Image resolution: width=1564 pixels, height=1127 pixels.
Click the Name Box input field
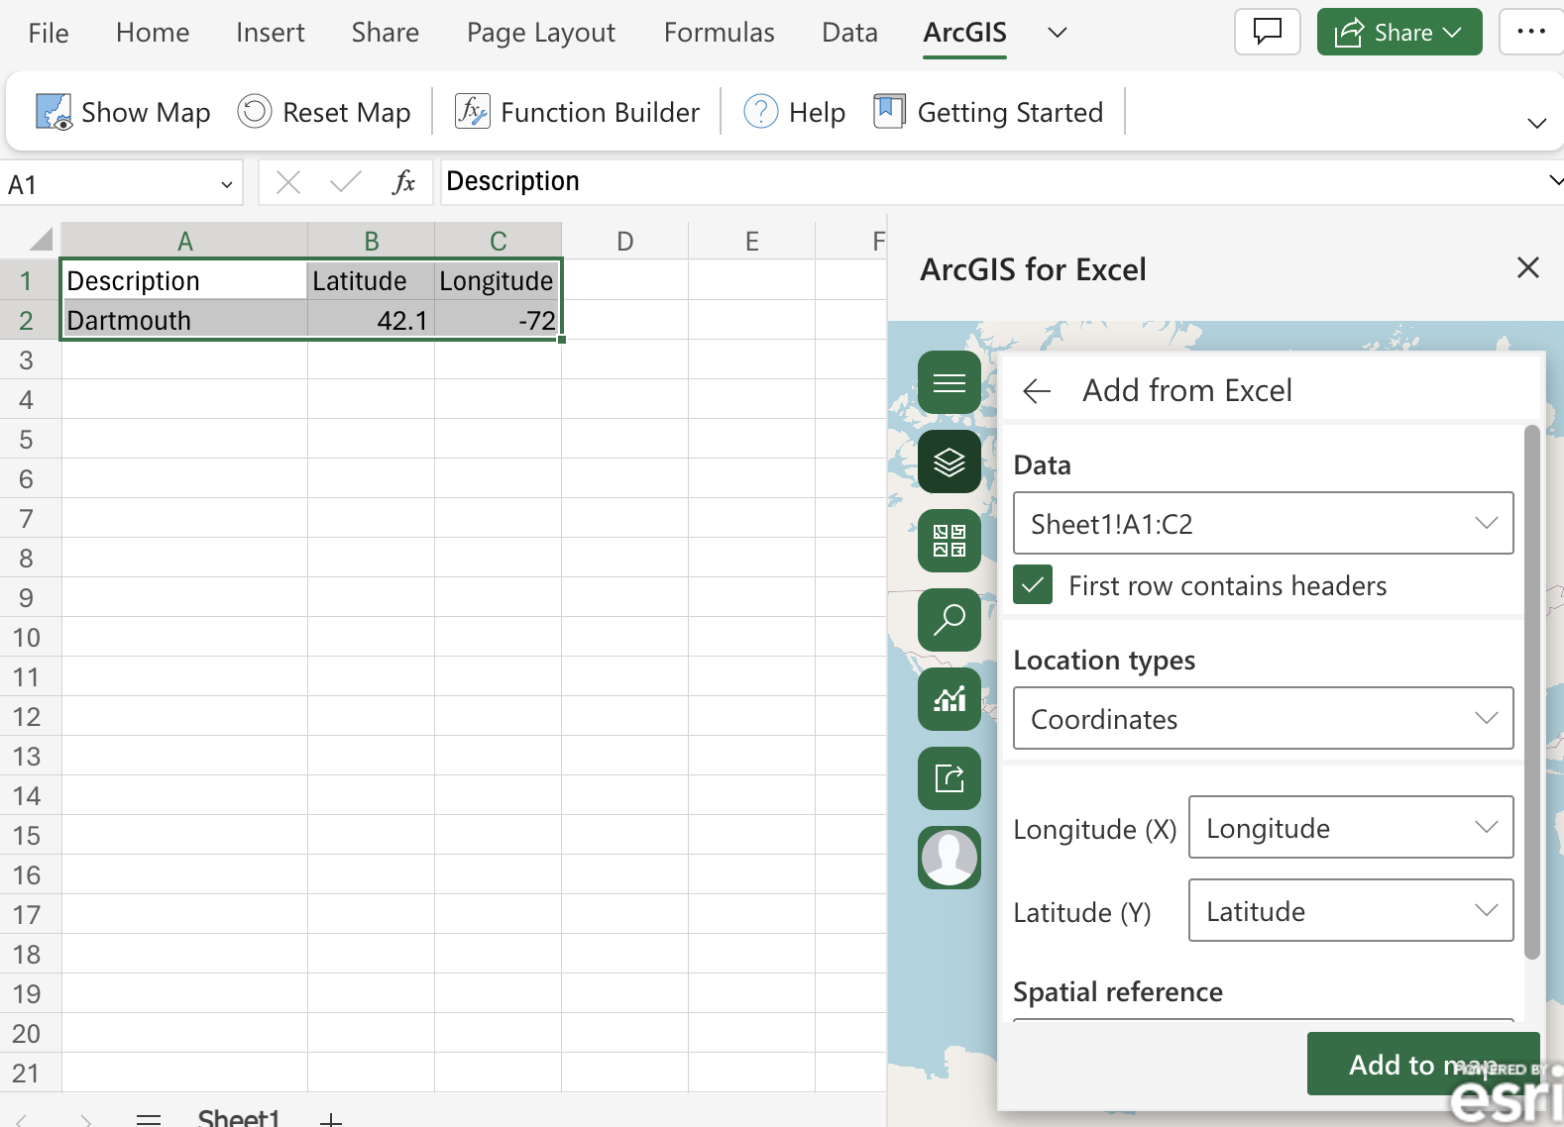tap(109, 184)
